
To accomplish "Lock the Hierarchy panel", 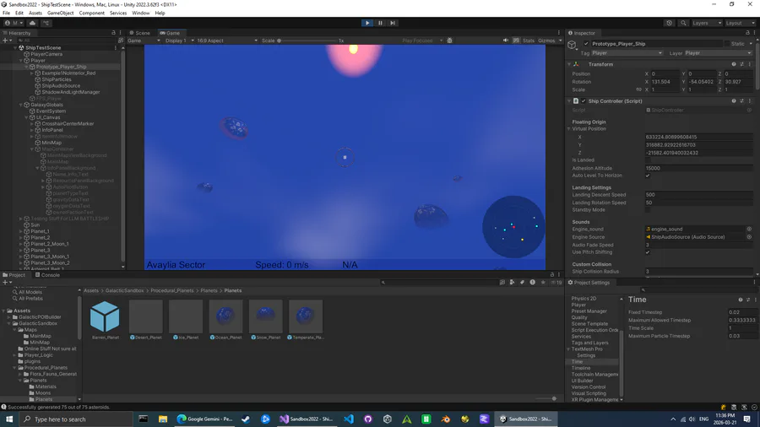I will [x=113, y=33].
